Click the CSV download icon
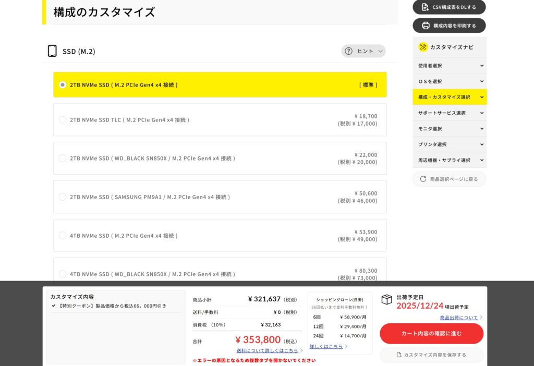 pos(425,7)
